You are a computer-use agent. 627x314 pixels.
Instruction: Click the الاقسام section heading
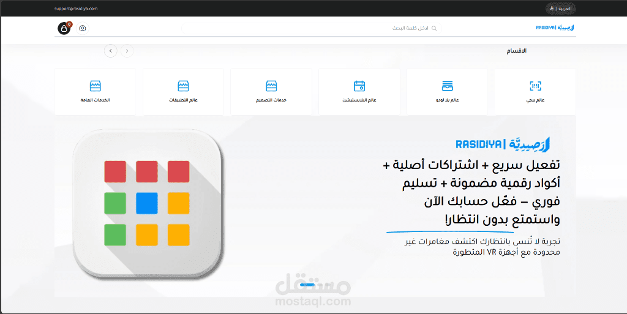click(517, 51)
